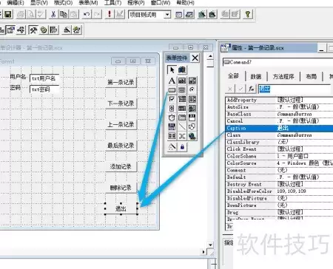The width and height of the screenshot is (333, 269).
Task: Switch to the 全部 properties tab
Action: coord(233,76)
